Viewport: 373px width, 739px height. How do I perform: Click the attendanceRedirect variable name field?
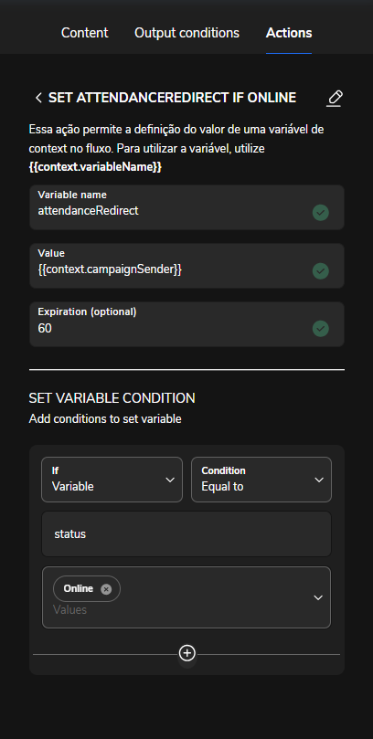pyautogui.click(x=186, y=207)
